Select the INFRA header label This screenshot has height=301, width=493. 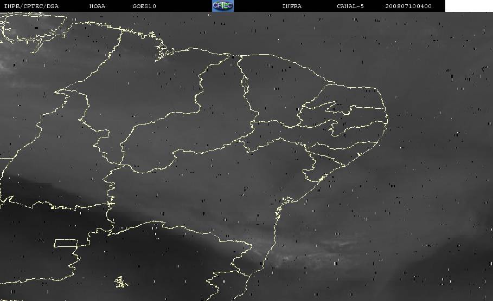tap(292, 6)
